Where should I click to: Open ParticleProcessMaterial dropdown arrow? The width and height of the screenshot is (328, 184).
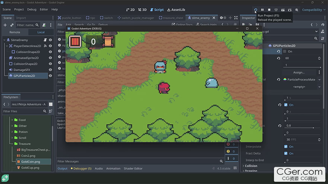tap(319, 80)
